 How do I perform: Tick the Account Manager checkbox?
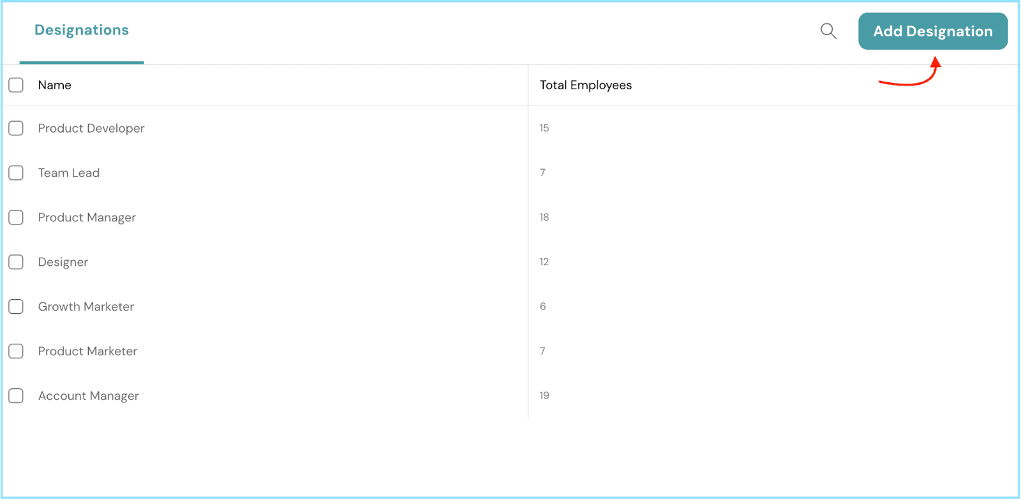pyautogui.click(x=16, y=396)
